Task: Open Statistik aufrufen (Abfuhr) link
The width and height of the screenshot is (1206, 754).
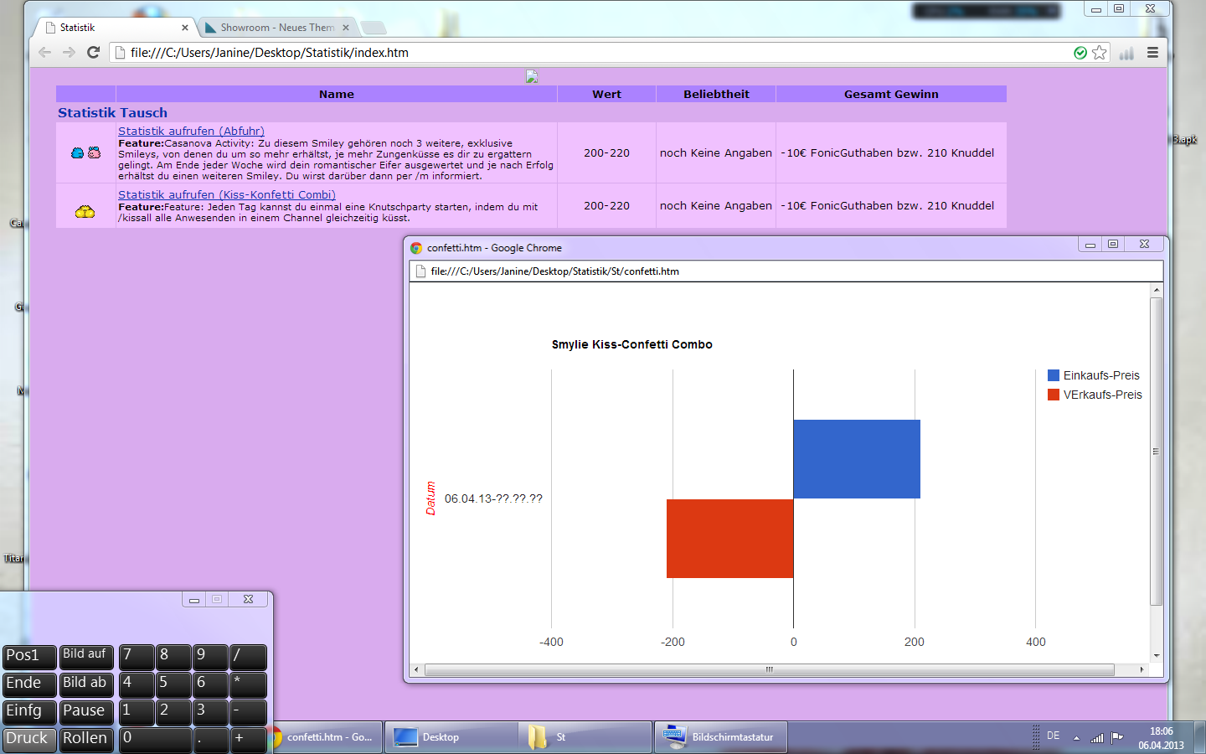Action: pyautogui.click(x=191, y=131)
